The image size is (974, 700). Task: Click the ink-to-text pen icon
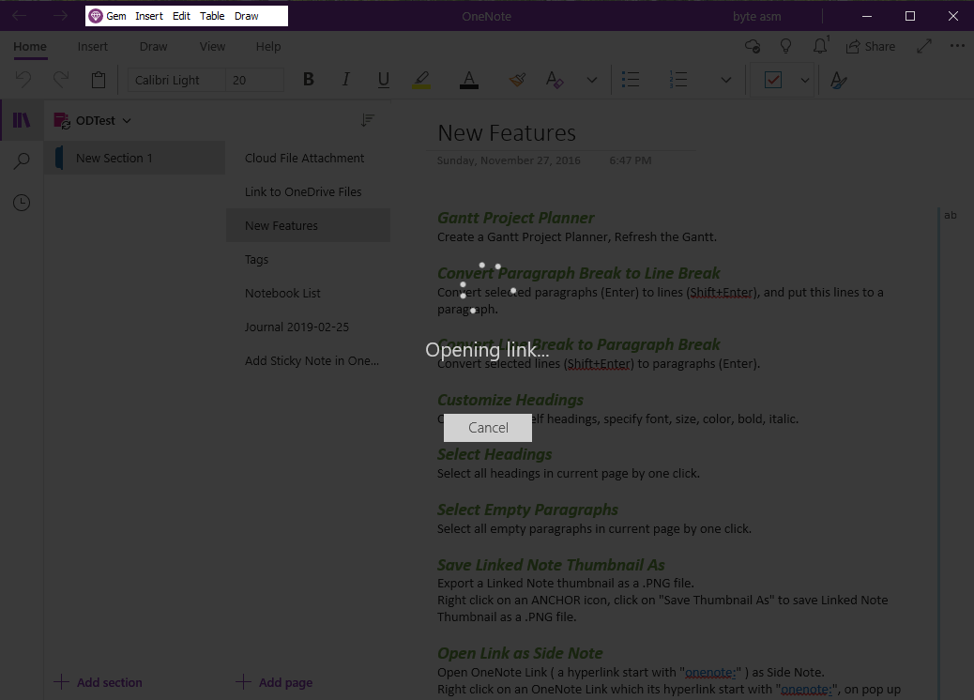(839, 80)
